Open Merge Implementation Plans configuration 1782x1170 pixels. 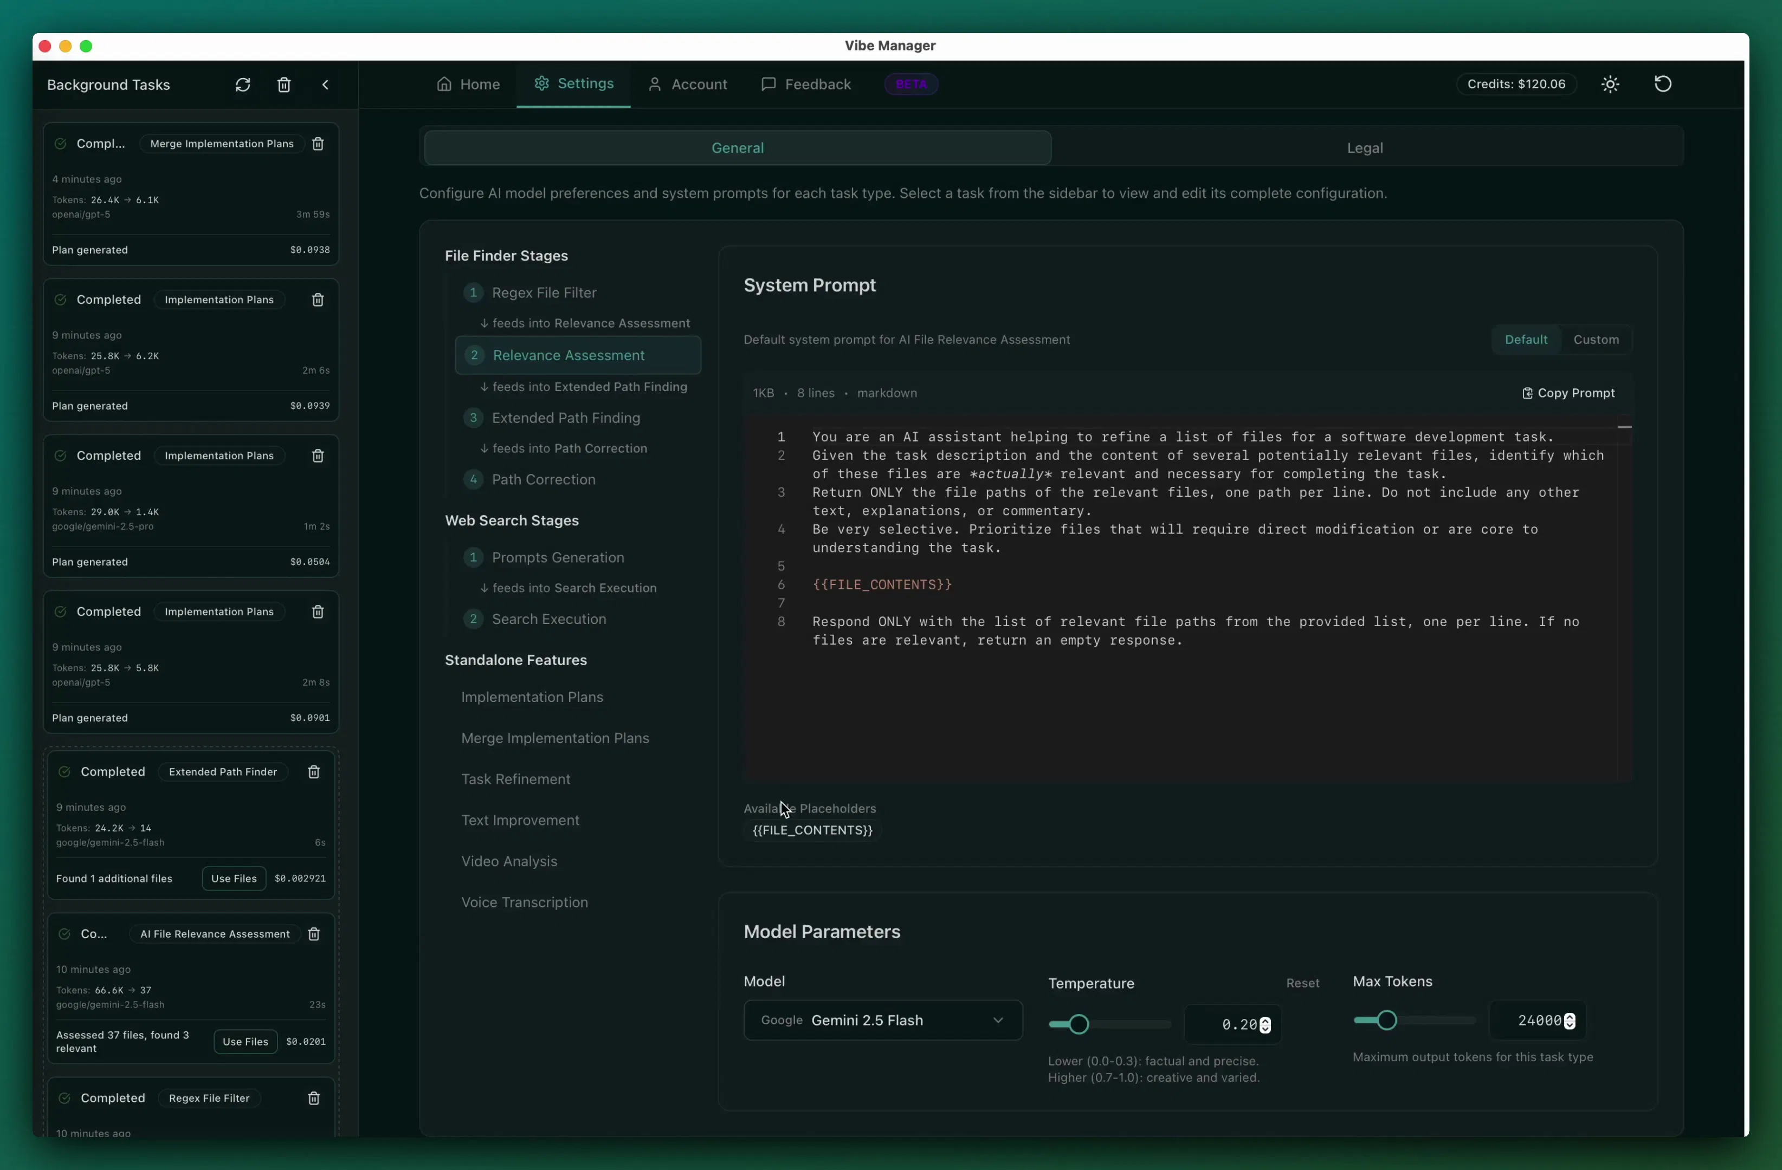555,738
